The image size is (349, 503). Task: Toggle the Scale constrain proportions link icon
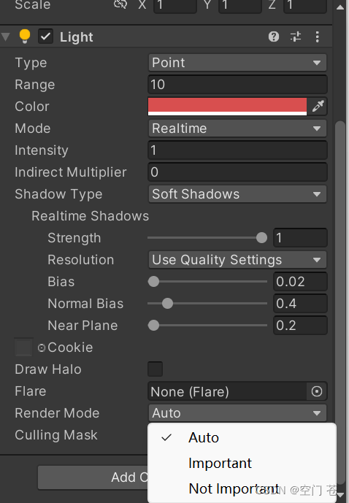pos(120,4)
